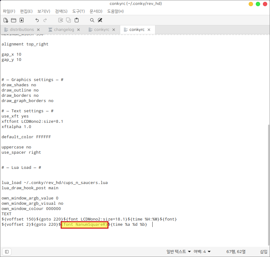
Task: Click the Undo arrow icon
Action: [x=37, y=20]
